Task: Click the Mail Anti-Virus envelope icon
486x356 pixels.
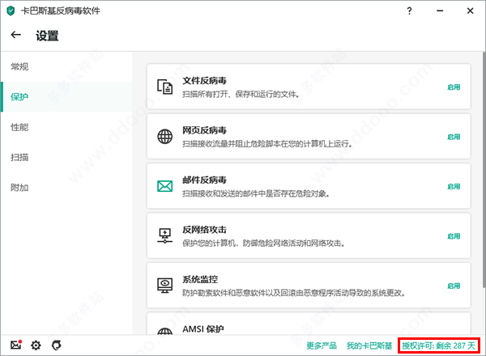Action: (x=165, y=186)
